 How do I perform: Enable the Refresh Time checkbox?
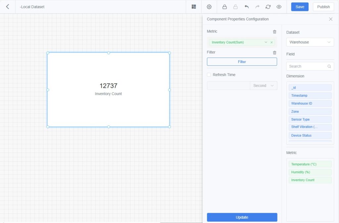click(x=209, y=75)
